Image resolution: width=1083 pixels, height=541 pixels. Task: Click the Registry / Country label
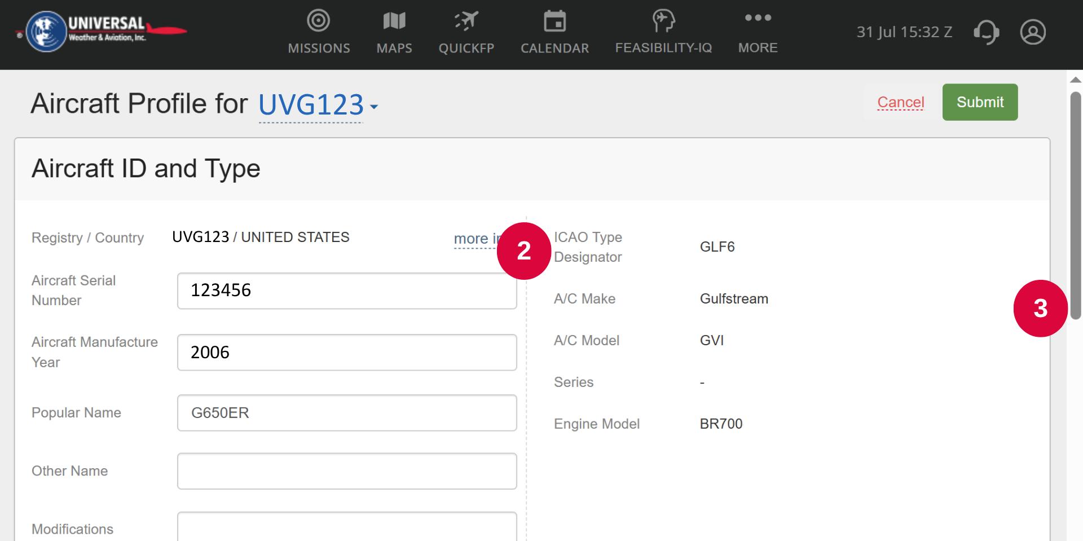point(87,238)
